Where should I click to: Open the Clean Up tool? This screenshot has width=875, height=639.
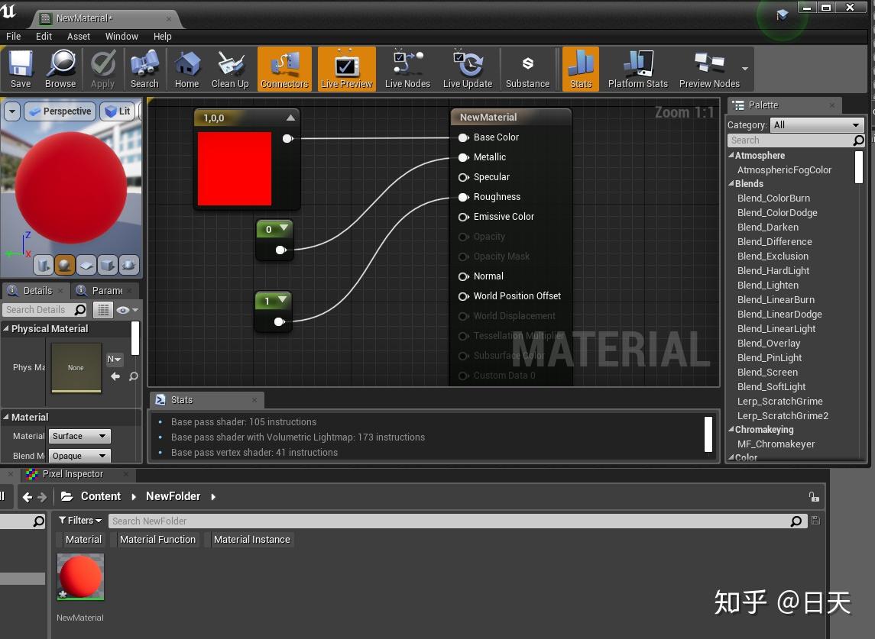point(230,69)
